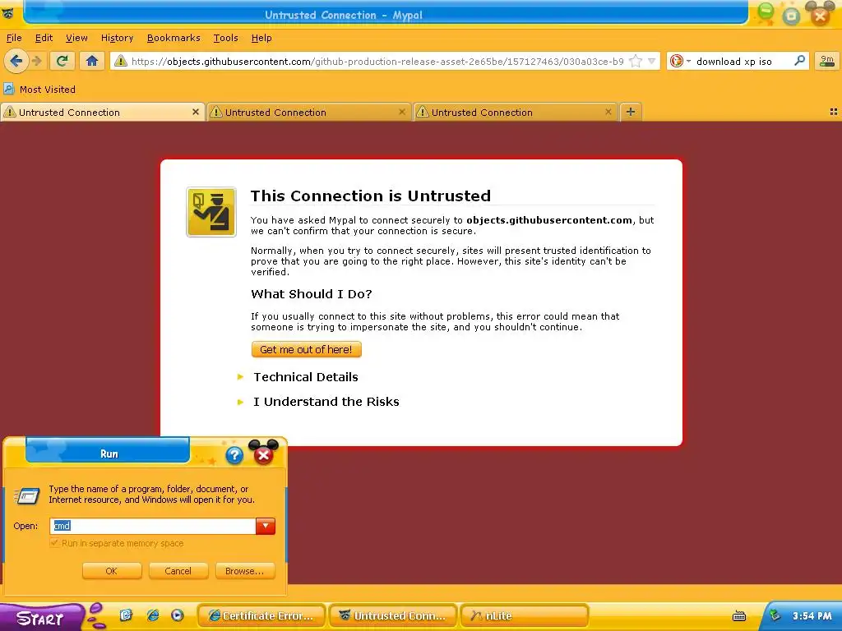
Task: Open the Edit menu
Action: pyautogui.click(x=44, y=38)
